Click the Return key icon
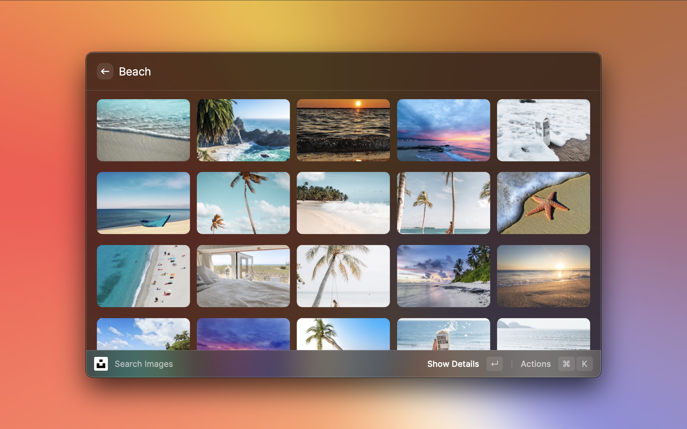The image size is (687, 429). [495, 364]
